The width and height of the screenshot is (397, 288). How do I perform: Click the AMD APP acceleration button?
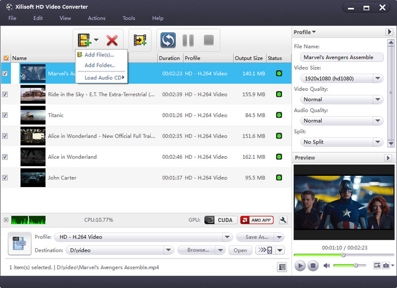tap(257, 220)
